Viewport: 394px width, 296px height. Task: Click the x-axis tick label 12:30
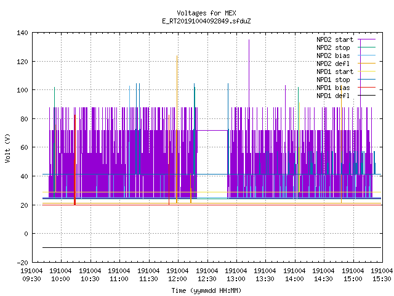(x=207, y=279)
